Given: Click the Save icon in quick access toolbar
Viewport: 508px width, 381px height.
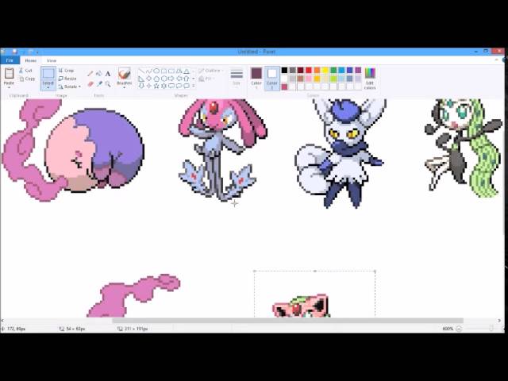Looking at the screenshot, I should [x=14, y=52].
